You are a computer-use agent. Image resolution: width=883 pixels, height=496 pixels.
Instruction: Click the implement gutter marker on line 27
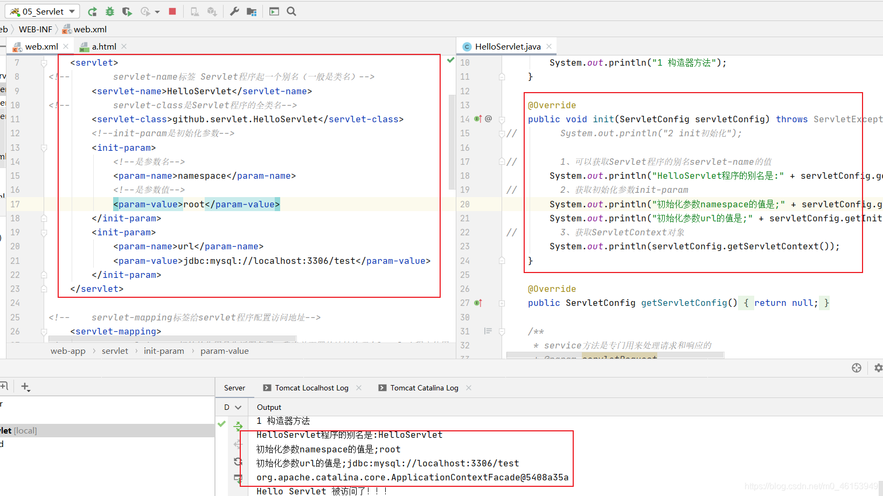tap(478, 303)
